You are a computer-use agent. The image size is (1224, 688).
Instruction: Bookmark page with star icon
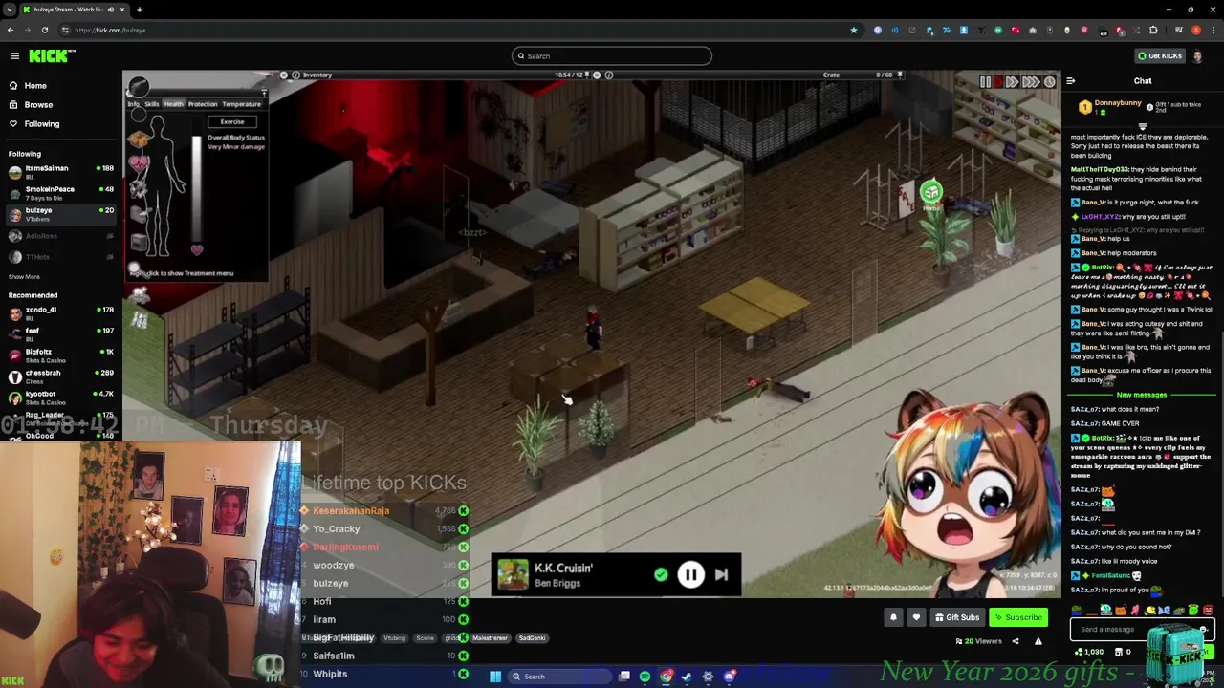pos(854,30)
